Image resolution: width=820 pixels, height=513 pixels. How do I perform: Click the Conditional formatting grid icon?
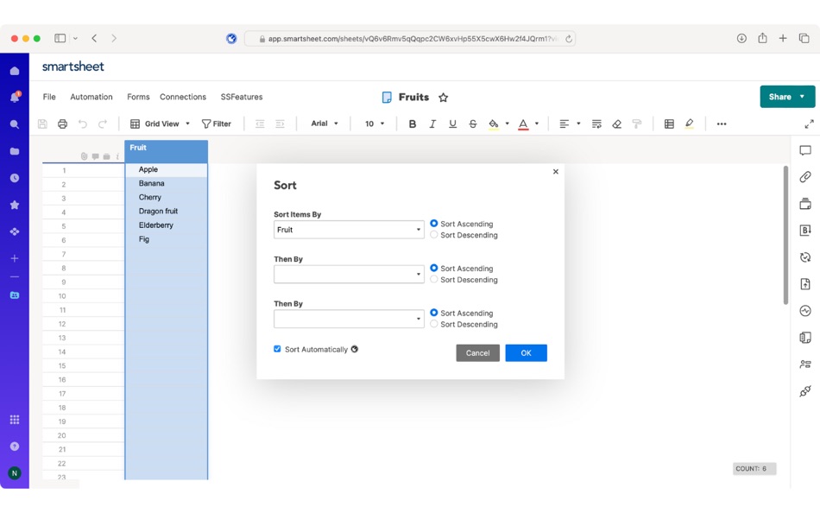point(669,124)
